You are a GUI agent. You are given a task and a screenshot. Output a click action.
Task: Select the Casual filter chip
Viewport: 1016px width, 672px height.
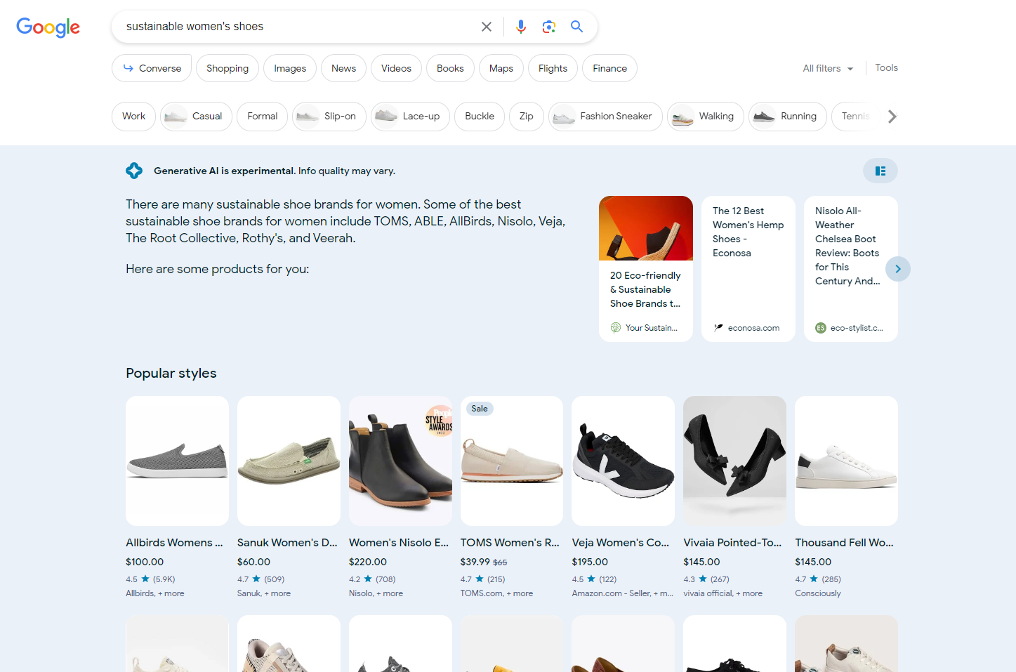(x=196, y=116)
